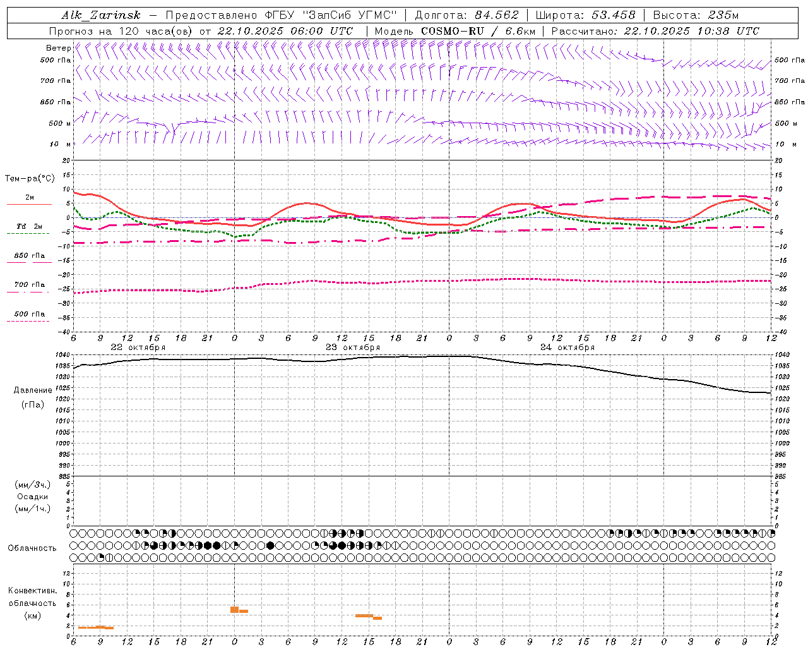Viewport: 808px width, 647px height.
Task: Click the Ветер wind panel label
Action: (58, 48)
